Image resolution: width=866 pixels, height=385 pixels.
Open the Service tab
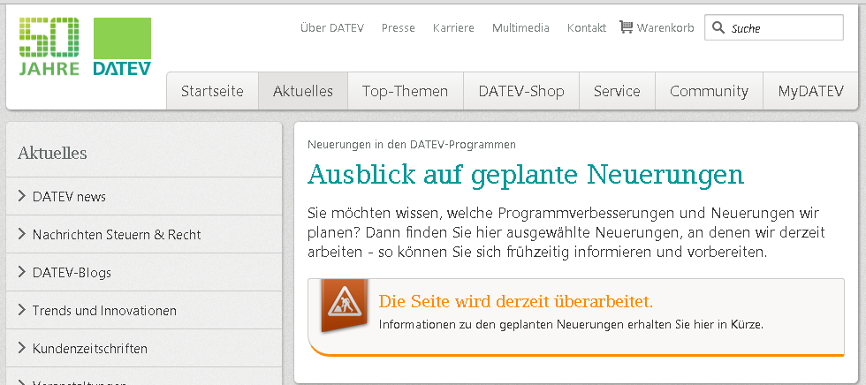[617, 91]
